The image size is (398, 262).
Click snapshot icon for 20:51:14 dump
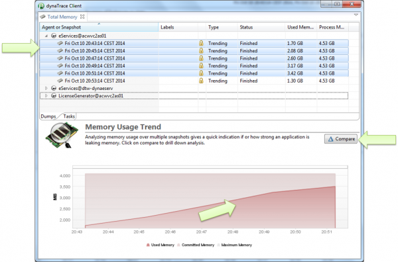click(x=60, y=73)
